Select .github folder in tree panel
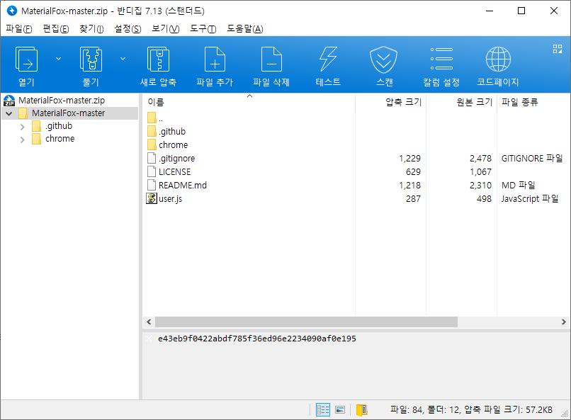Screen dimensions: 571x420 click(59, 126)
